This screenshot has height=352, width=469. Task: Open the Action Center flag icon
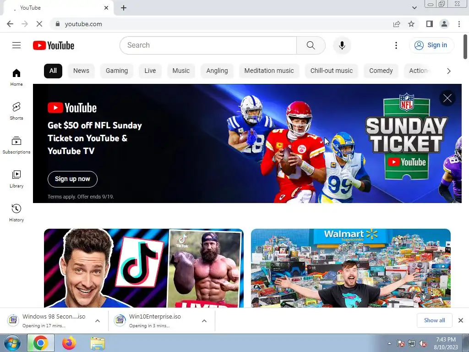(x=400, y=343)
